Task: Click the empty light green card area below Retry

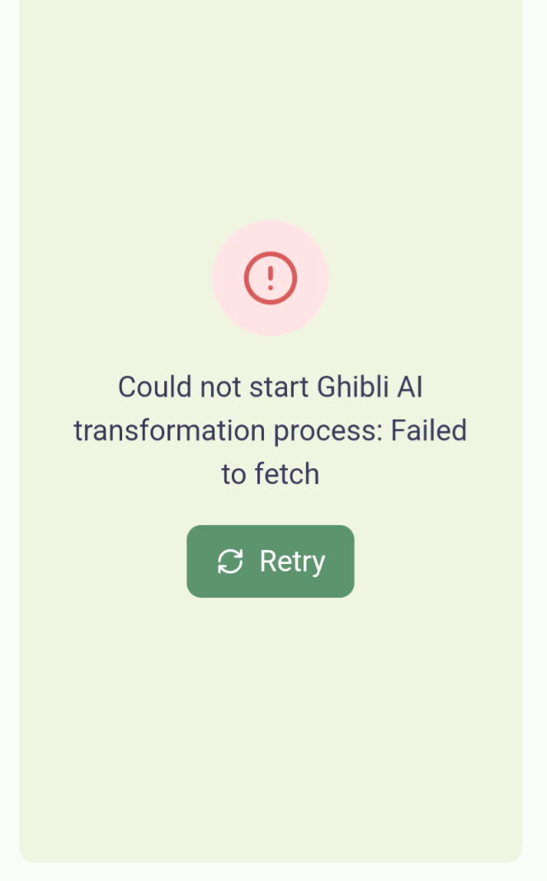Action: click(x=270, y=725)
